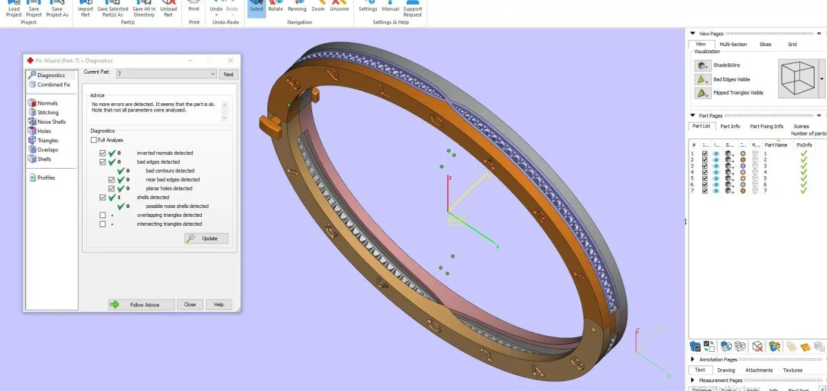Enable intersecting triangles detected checkbox
Screen dimensions: 827x391
pos(103,224)
